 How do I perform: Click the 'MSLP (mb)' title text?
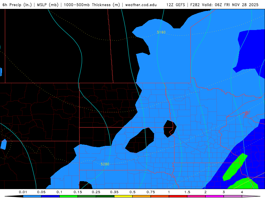tap(48, 5)
